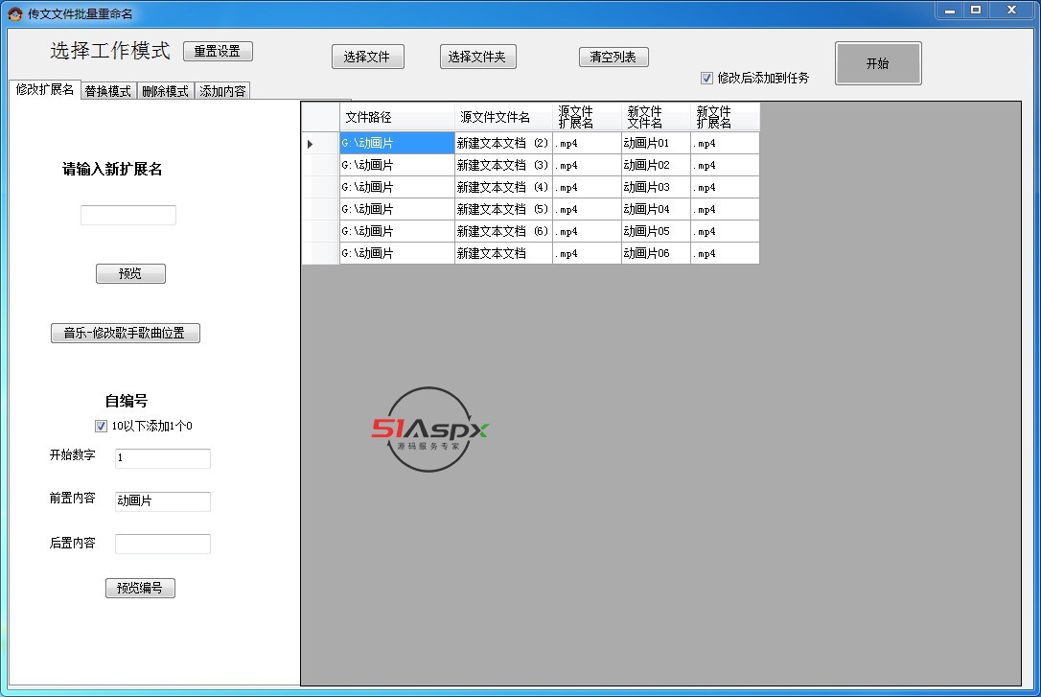Screen dimensions: 1041x697
Task: Switch to the 添加内容 tab
Action: coord(222,91)
